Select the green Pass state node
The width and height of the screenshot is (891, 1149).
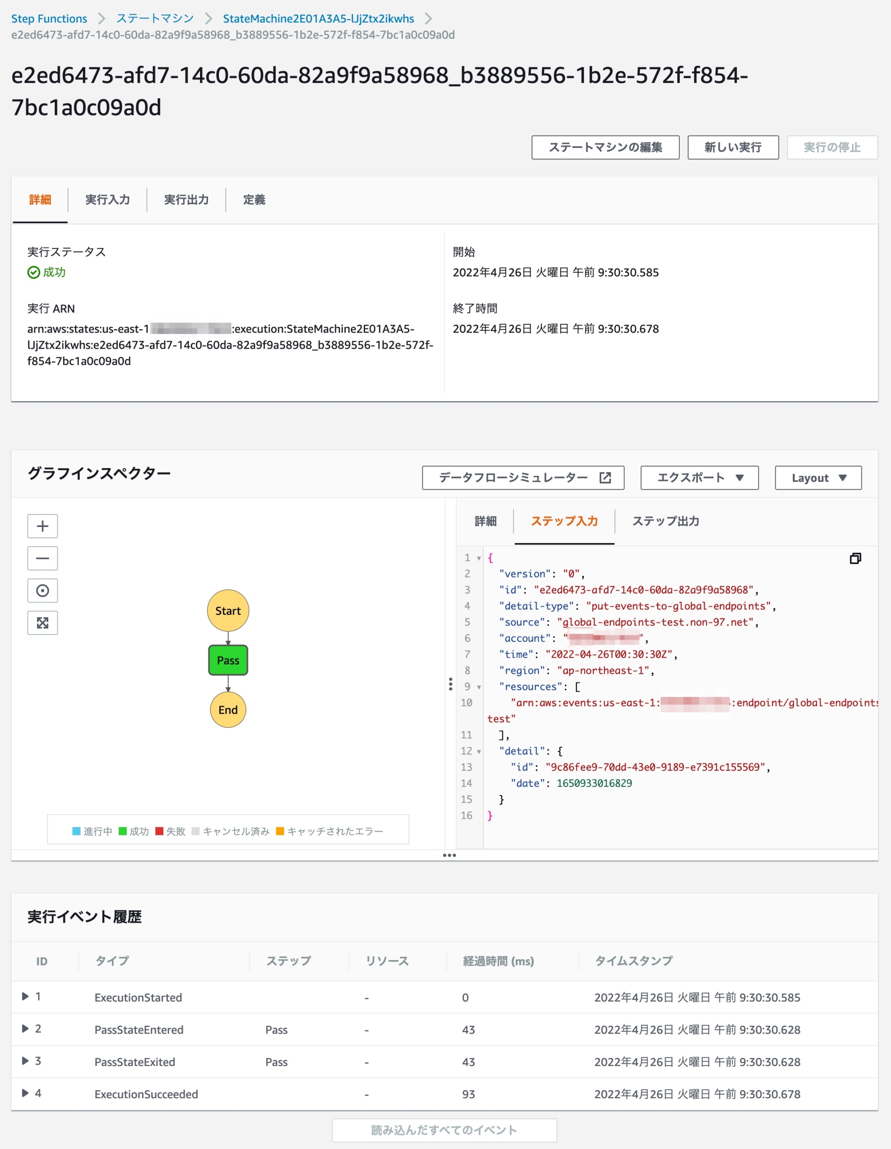point(228,660)
